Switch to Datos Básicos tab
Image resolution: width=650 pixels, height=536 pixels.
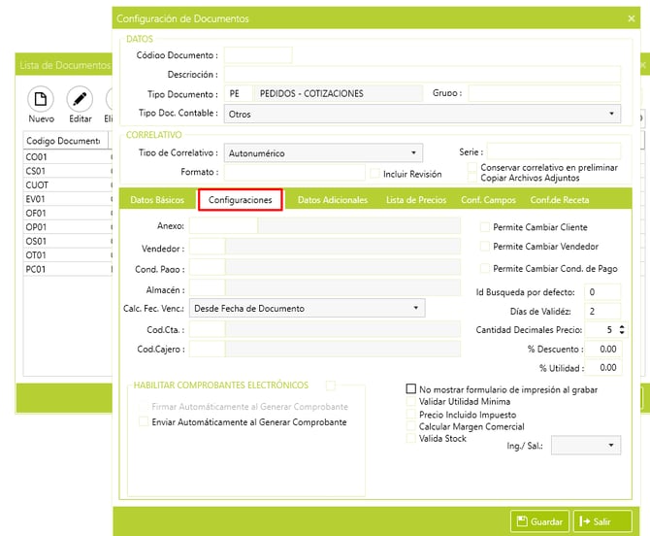[x=156, y=200]
